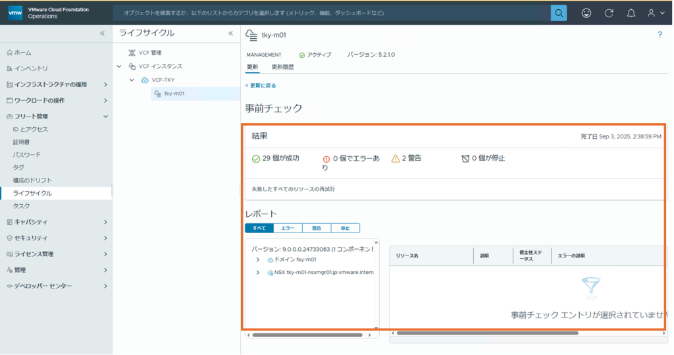Viewport: 674px width, 355px height.
Task: Open ID とアクセス menu item
Action: (x=30, y=129)
